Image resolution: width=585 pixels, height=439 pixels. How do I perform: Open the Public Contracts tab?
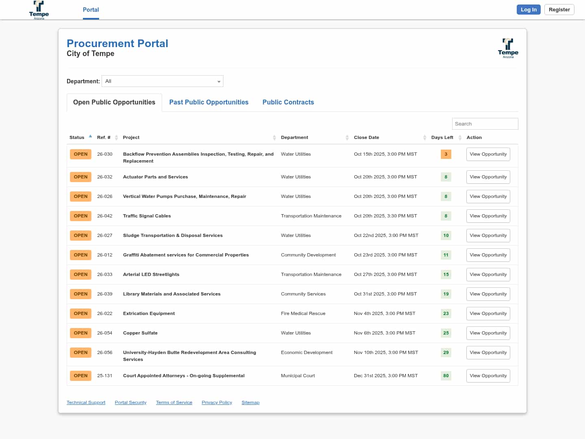pos(288,102)
